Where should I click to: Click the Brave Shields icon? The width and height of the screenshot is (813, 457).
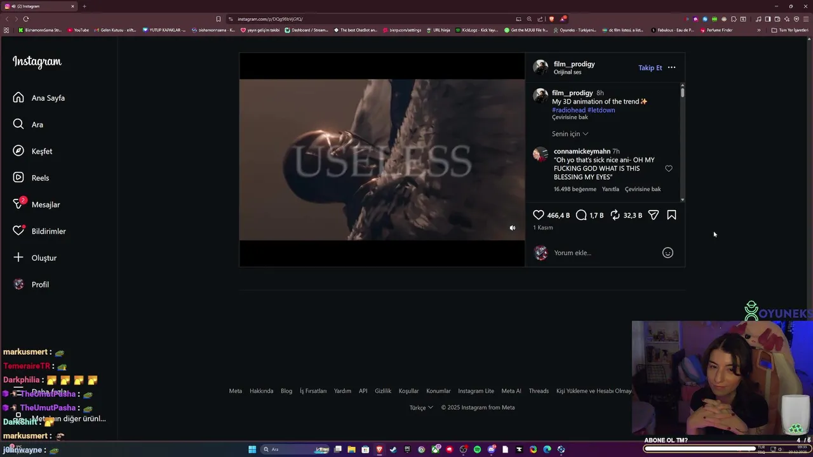click(x=551, y=19)
